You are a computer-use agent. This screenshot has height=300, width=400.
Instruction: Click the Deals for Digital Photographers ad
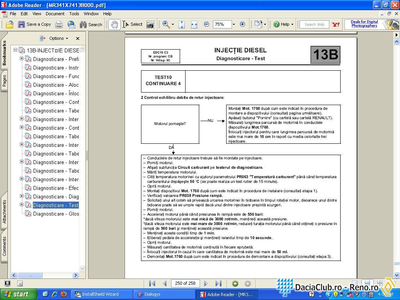371,24
